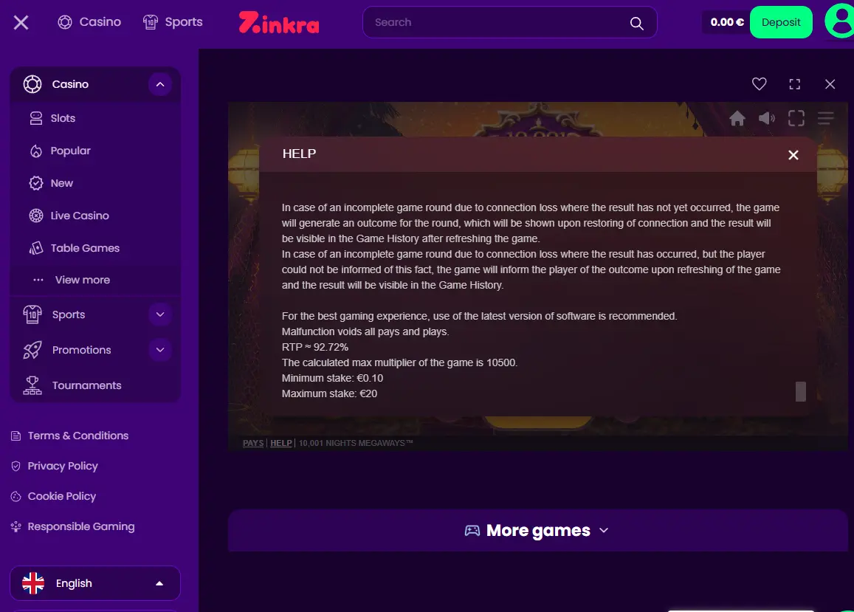This screenshot has height=612, width=854.
Task: Click the green Deposit button
Action: click(x=780, y=22)
